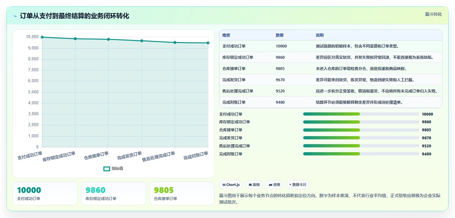Click the 完成对账订单 x-axis label on the chart
Screen dimensions: 455x218
point(196,156)
